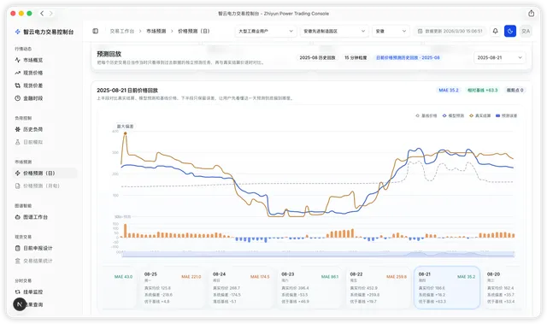The width and height of the screenshot is (547, 324).
Task: Click the 价格预测（日）breadcrumb
Action: coord(194,31)
